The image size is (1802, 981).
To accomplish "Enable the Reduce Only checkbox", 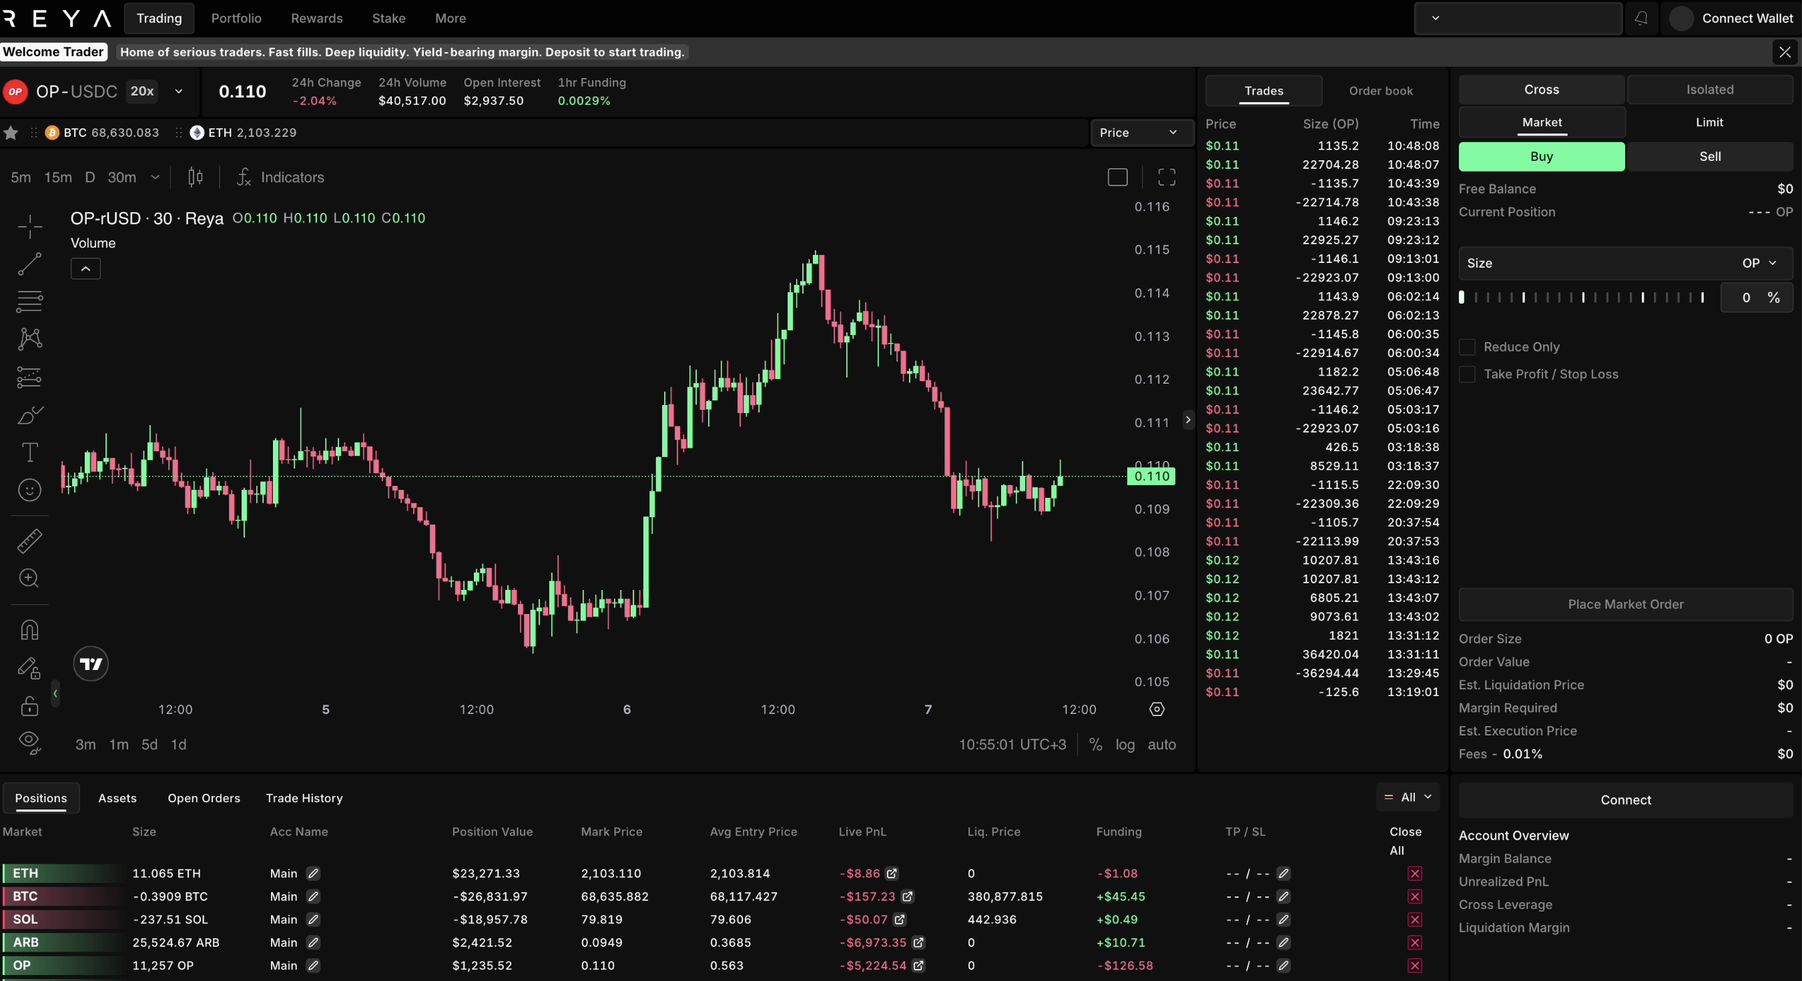I will [1468, 347].
